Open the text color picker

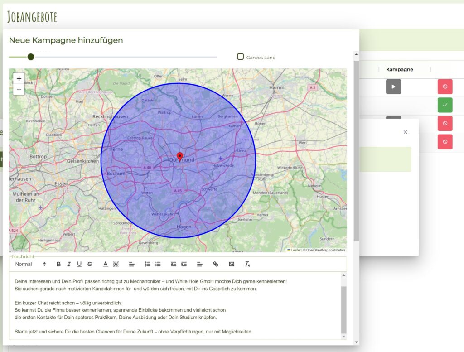coord(105,264)
